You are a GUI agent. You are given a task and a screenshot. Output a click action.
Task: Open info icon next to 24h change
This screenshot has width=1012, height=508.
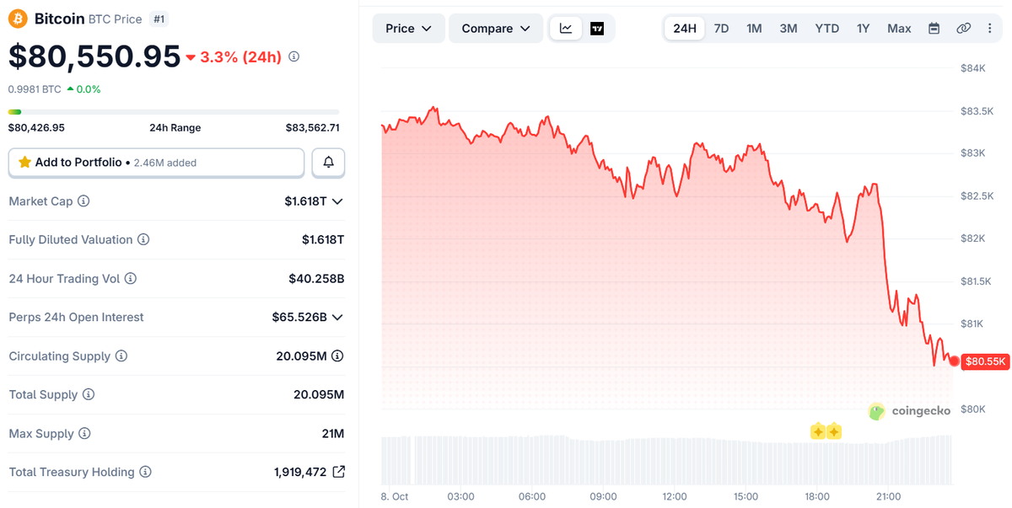point(293,56)
